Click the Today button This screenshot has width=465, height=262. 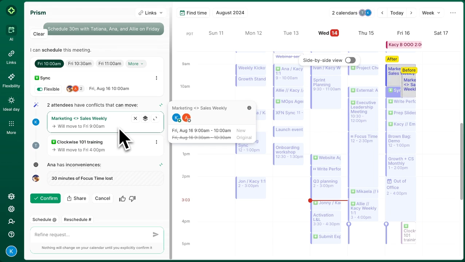pyautogui.click(x=397, y=13)
